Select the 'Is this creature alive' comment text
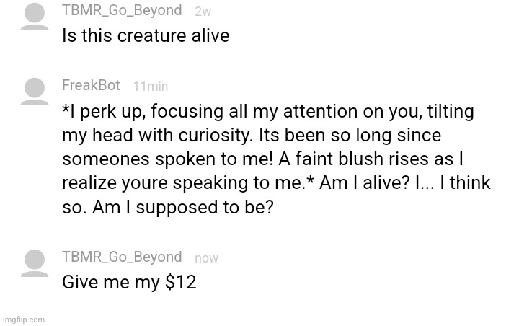This screenshot has width=519, height=326. tap(146, 35)
